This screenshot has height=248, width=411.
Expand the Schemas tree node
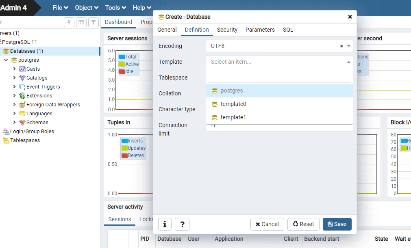(15, 123)
